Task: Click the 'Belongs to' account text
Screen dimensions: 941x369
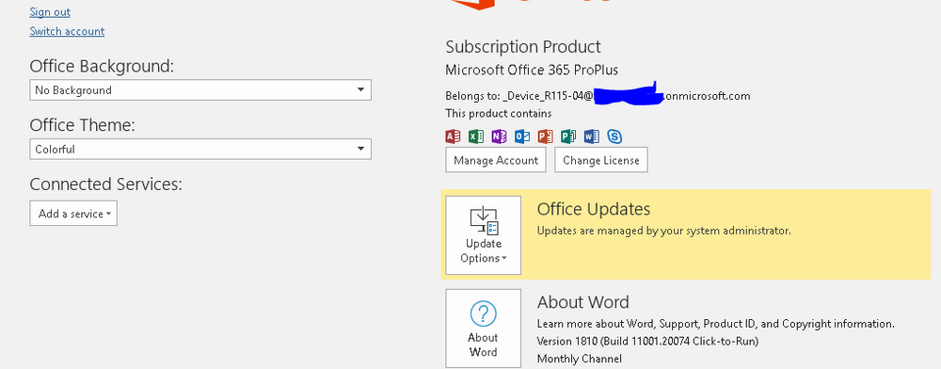Action: coord(598,96)
